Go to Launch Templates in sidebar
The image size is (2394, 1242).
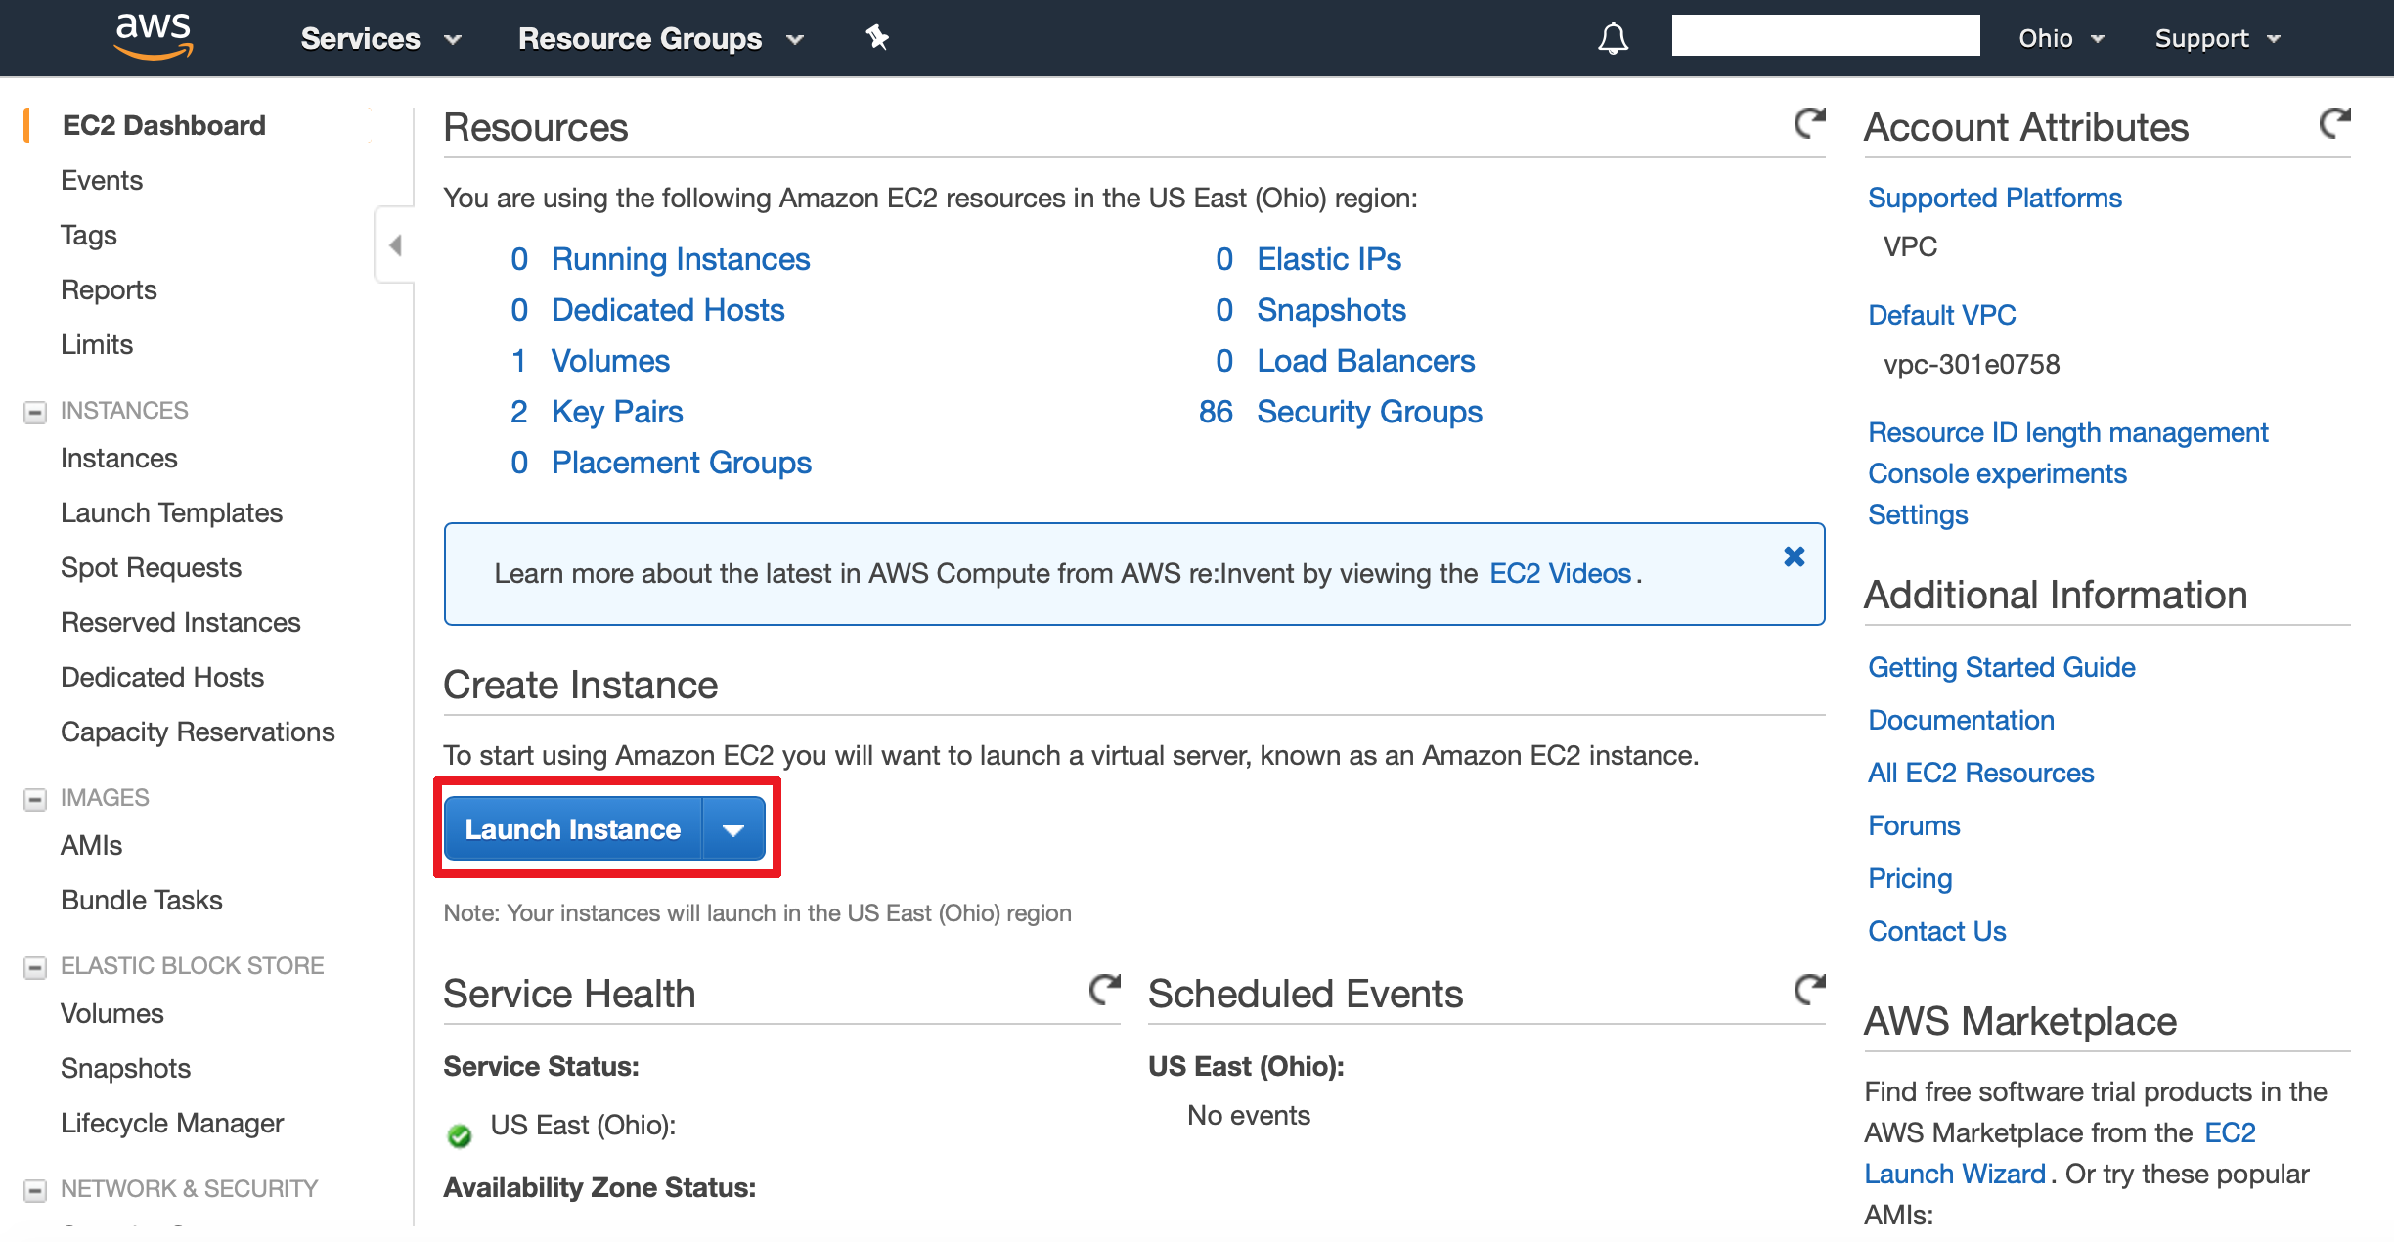171,512
